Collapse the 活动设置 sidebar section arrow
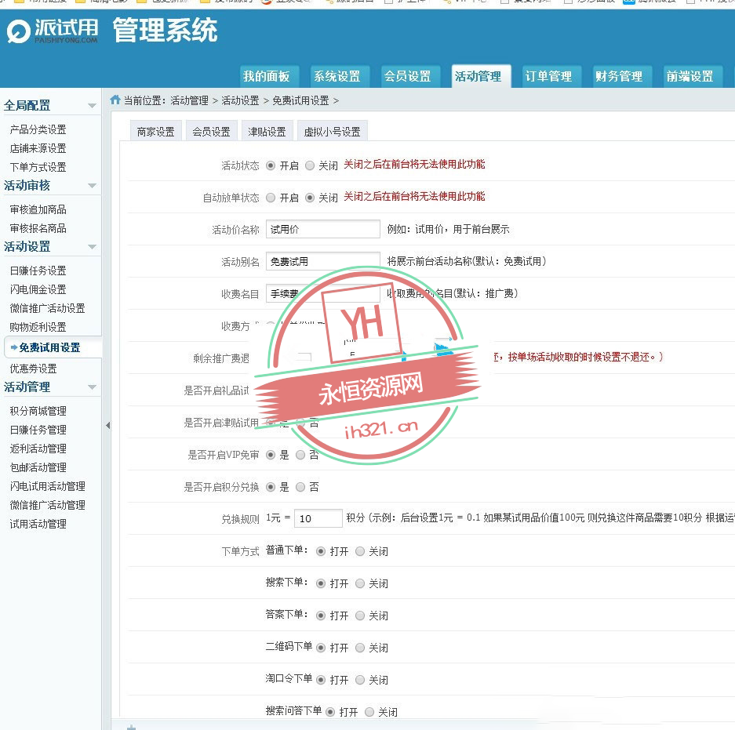The height and width of the screenshot is (730, 735). (x=92, y=247)
